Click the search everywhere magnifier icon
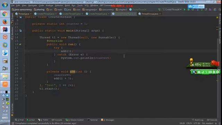 point(220,10)
